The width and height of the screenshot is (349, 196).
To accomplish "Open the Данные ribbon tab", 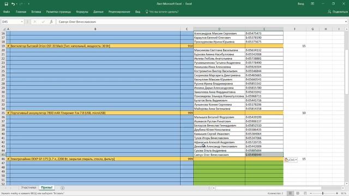I will point(98,12).
